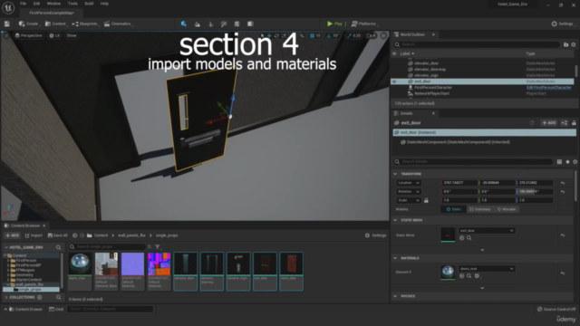Viewport: 580px width, 326px height.
Task: Click the viewport maximize or restore icon
Action: [383, 36]
